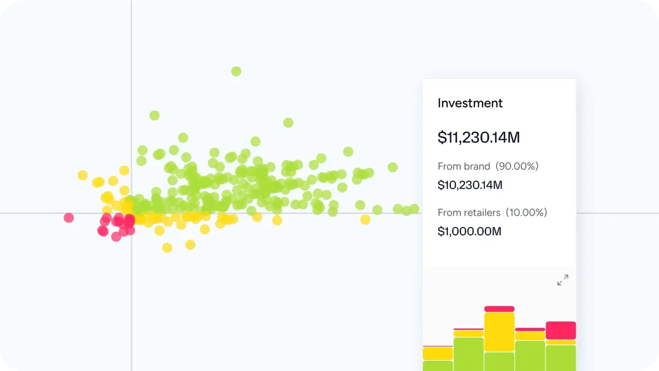The width and height of the screenshot is (659, 371).
Task: Select the leftmost yellow scatter dot
Action: tap(83, 175)
